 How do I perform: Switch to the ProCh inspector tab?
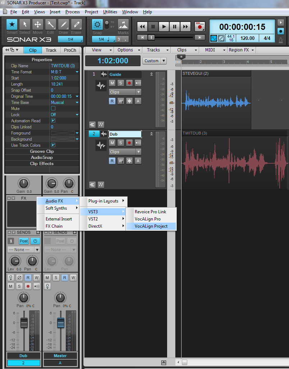(x=70, y=50)
